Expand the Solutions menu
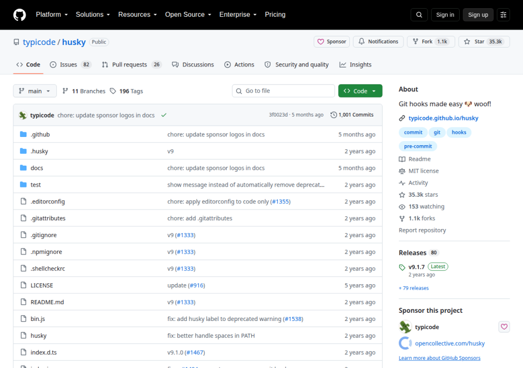 point(93,15)
